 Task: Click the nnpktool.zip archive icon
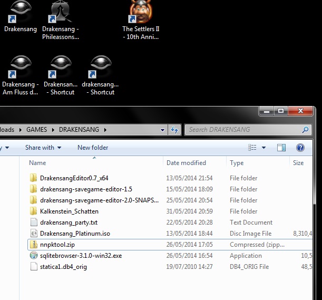click(34, 244)
